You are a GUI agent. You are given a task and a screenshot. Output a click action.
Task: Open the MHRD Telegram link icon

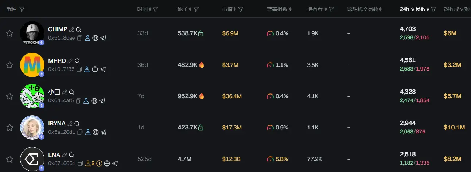[103, 69]
